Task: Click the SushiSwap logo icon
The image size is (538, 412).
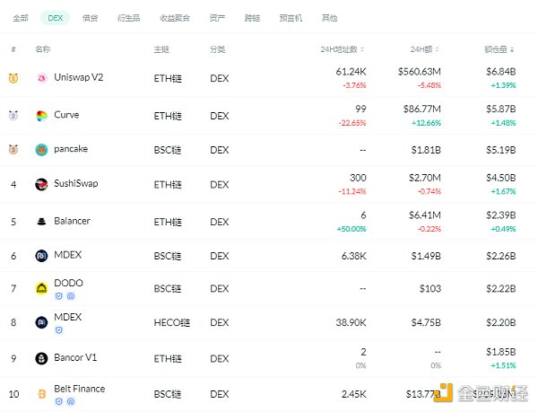Action: (41, 185)
